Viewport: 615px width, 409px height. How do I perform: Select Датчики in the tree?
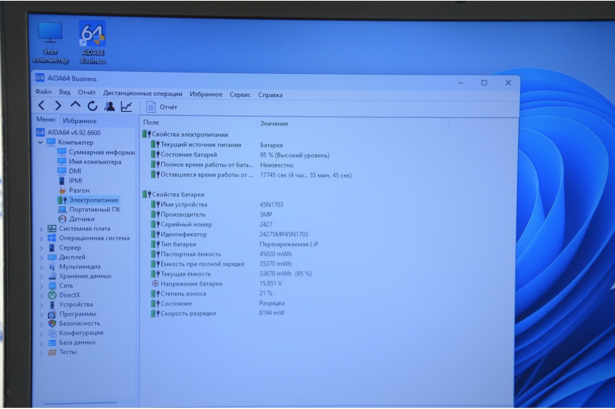[82, 219]
